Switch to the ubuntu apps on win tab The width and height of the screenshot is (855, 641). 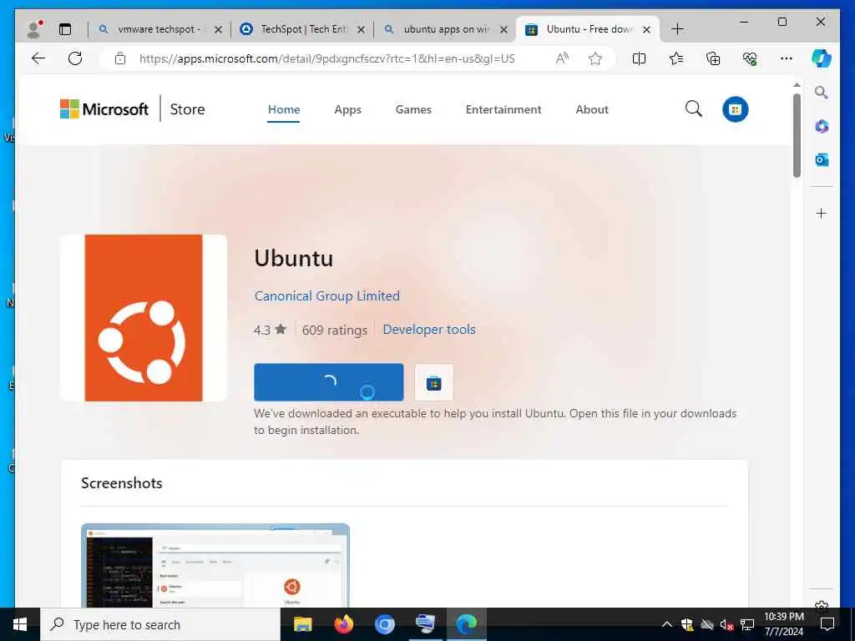point(444,29)
